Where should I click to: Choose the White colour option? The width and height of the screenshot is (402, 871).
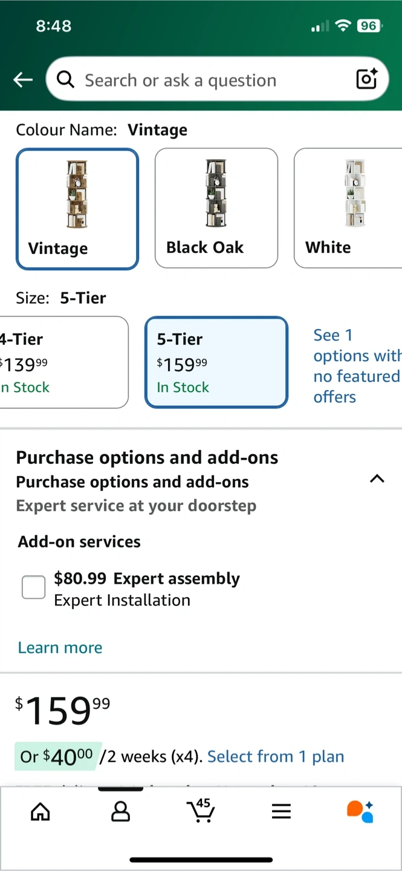pos(348,207)
